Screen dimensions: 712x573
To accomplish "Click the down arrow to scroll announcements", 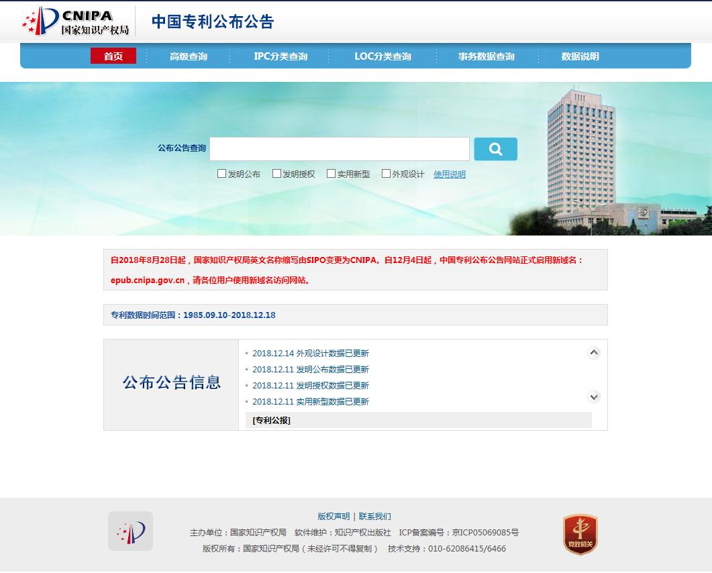I will (593, 397).
